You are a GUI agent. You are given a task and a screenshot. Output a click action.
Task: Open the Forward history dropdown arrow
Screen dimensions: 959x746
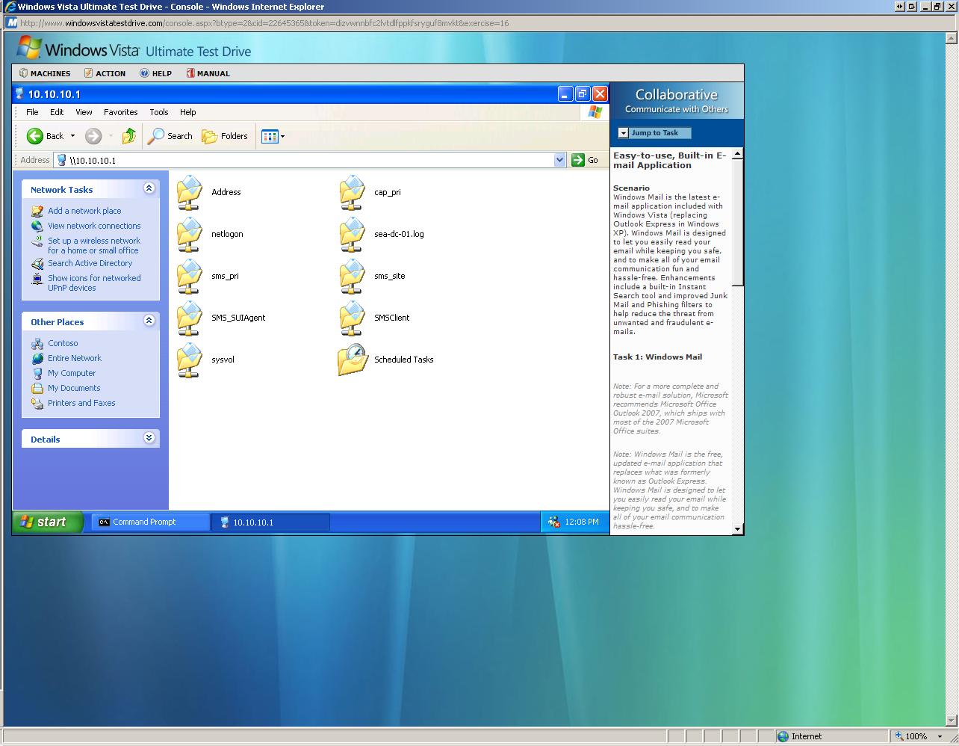pyautogui.click(x=111, y=136)
